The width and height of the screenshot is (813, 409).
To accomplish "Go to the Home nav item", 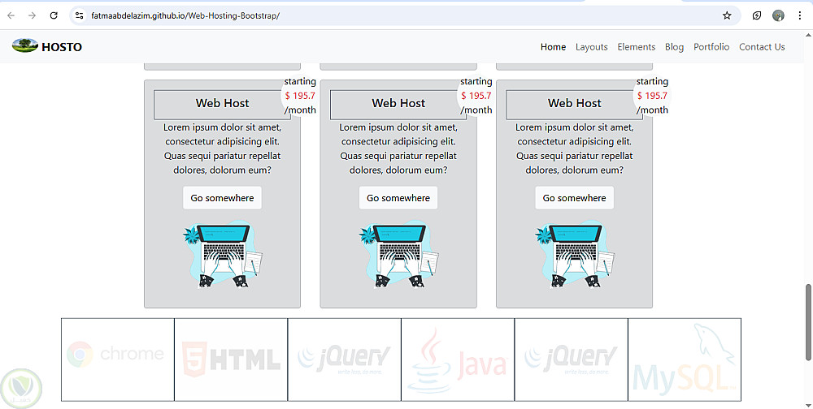I will click(553, 47).
